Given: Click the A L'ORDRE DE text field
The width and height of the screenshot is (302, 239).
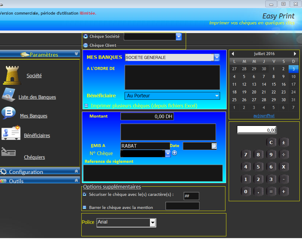Looking at the screenshot, I should click(172, 77).
